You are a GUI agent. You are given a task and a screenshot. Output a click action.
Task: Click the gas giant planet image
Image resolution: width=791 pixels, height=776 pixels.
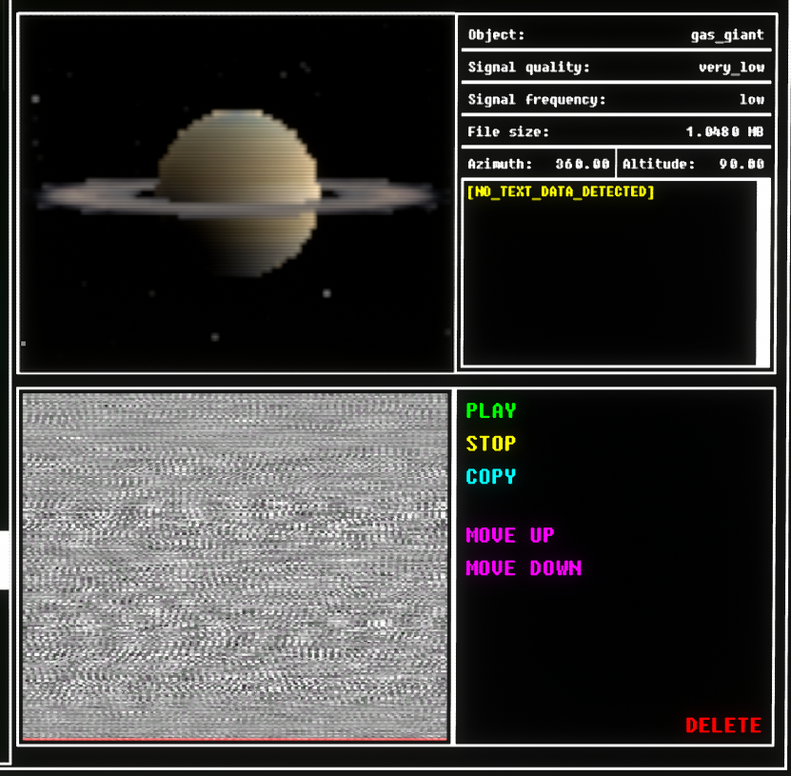(x=237, y=152)
